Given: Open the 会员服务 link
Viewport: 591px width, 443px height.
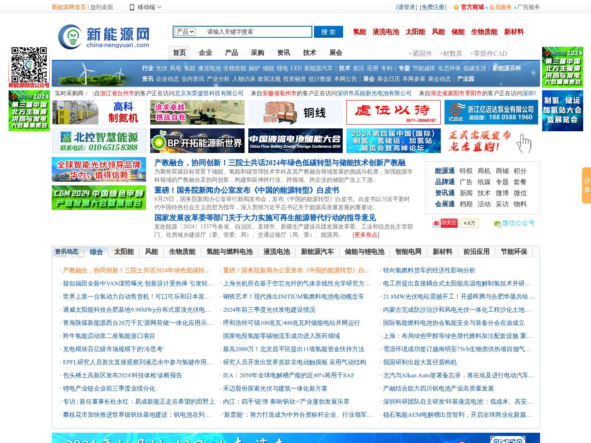Looking at the screenshot, I should coord(500,7).
